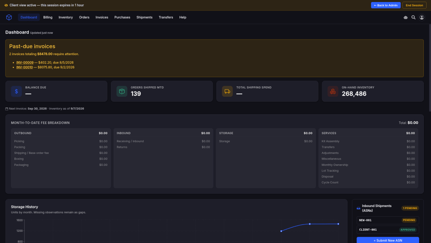This screenshot has width=431, height=243.
Task: Open the Billing menu item
Action: coord(47,17)
